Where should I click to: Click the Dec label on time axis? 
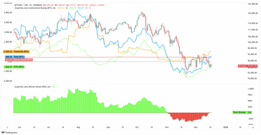[196, 127]
